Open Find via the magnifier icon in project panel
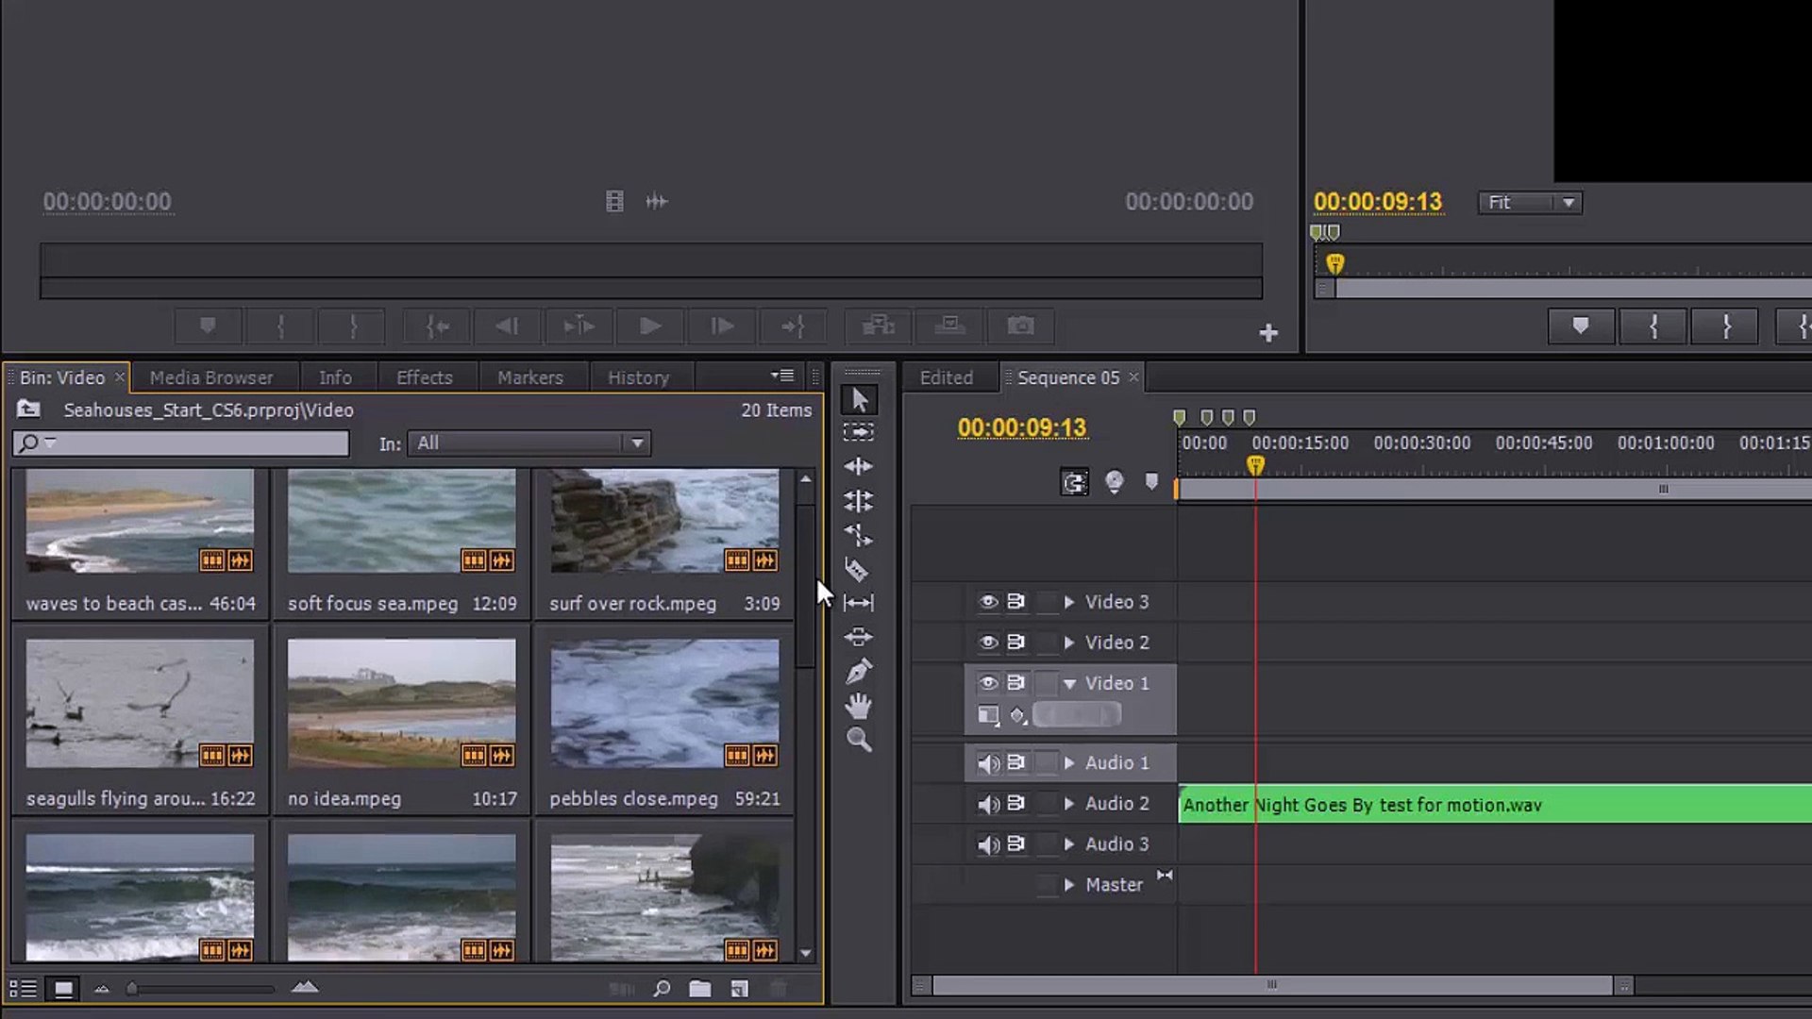 [x=662, y=988]
